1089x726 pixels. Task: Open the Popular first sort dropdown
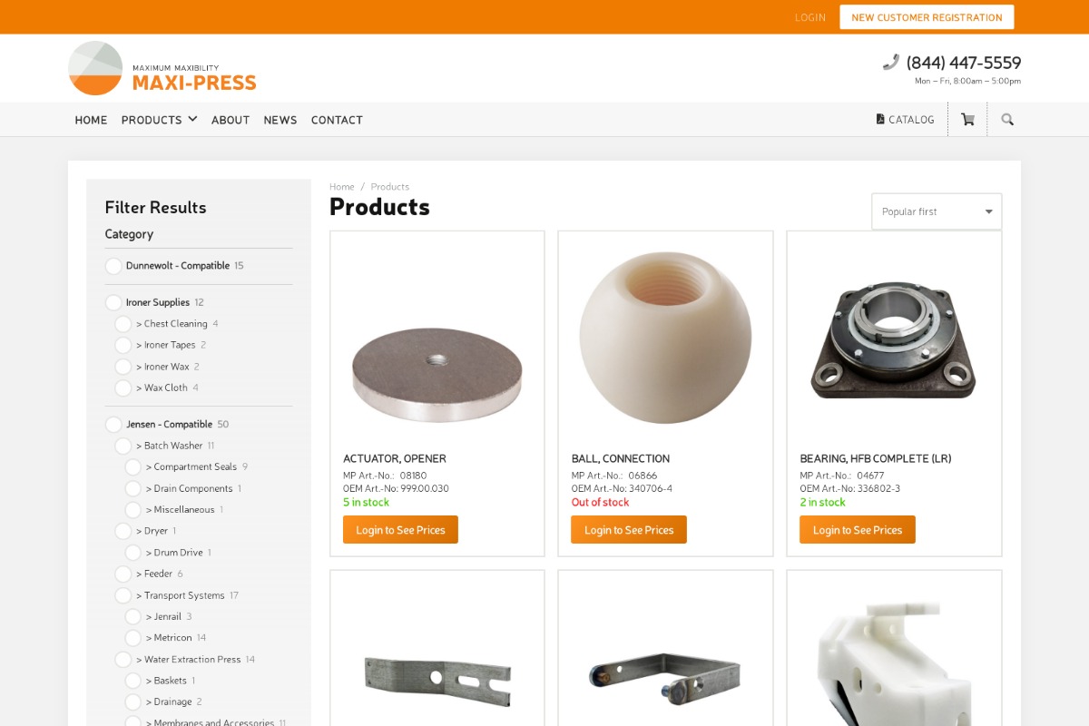click(x=937, y=211)
